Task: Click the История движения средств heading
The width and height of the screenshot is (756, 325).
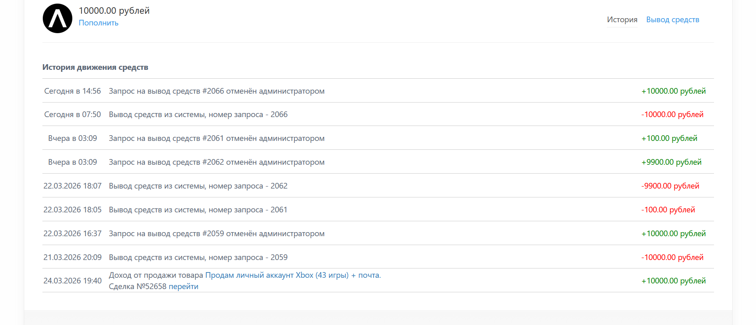Action: (95, 67)
